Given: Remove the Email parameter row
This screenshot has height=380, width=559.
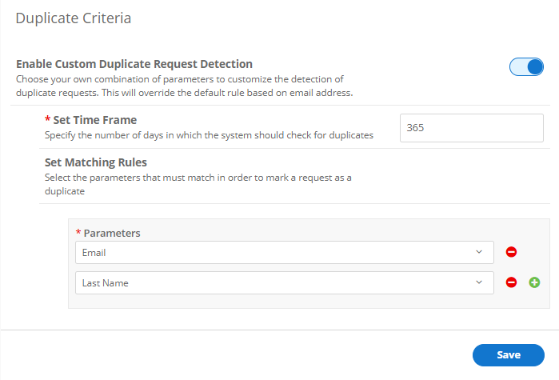Looking at the screenshot, I should tap(512, 252).
